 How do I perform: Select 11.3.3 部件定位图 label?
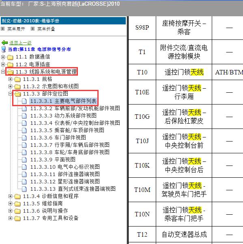(x=45, y=94)
